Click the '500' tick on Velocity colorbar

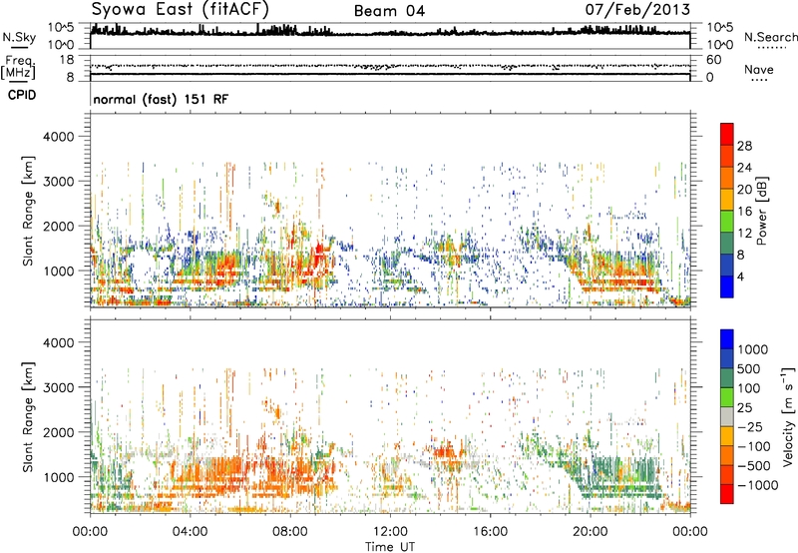coord(749,368)
